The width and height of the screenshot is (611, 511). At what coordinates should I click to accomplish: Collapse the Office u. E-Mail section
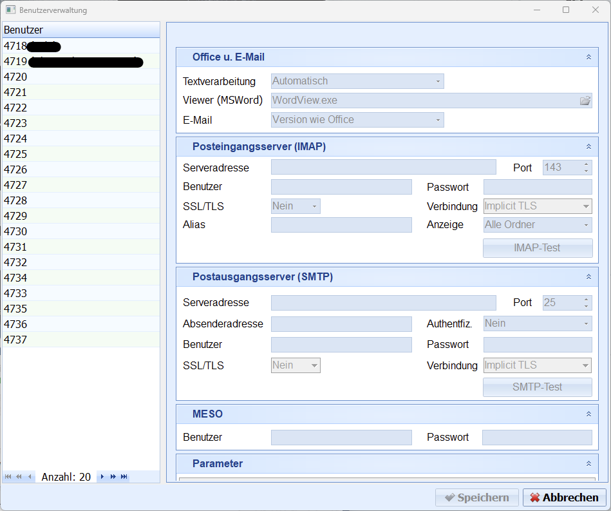coord(588,57)
